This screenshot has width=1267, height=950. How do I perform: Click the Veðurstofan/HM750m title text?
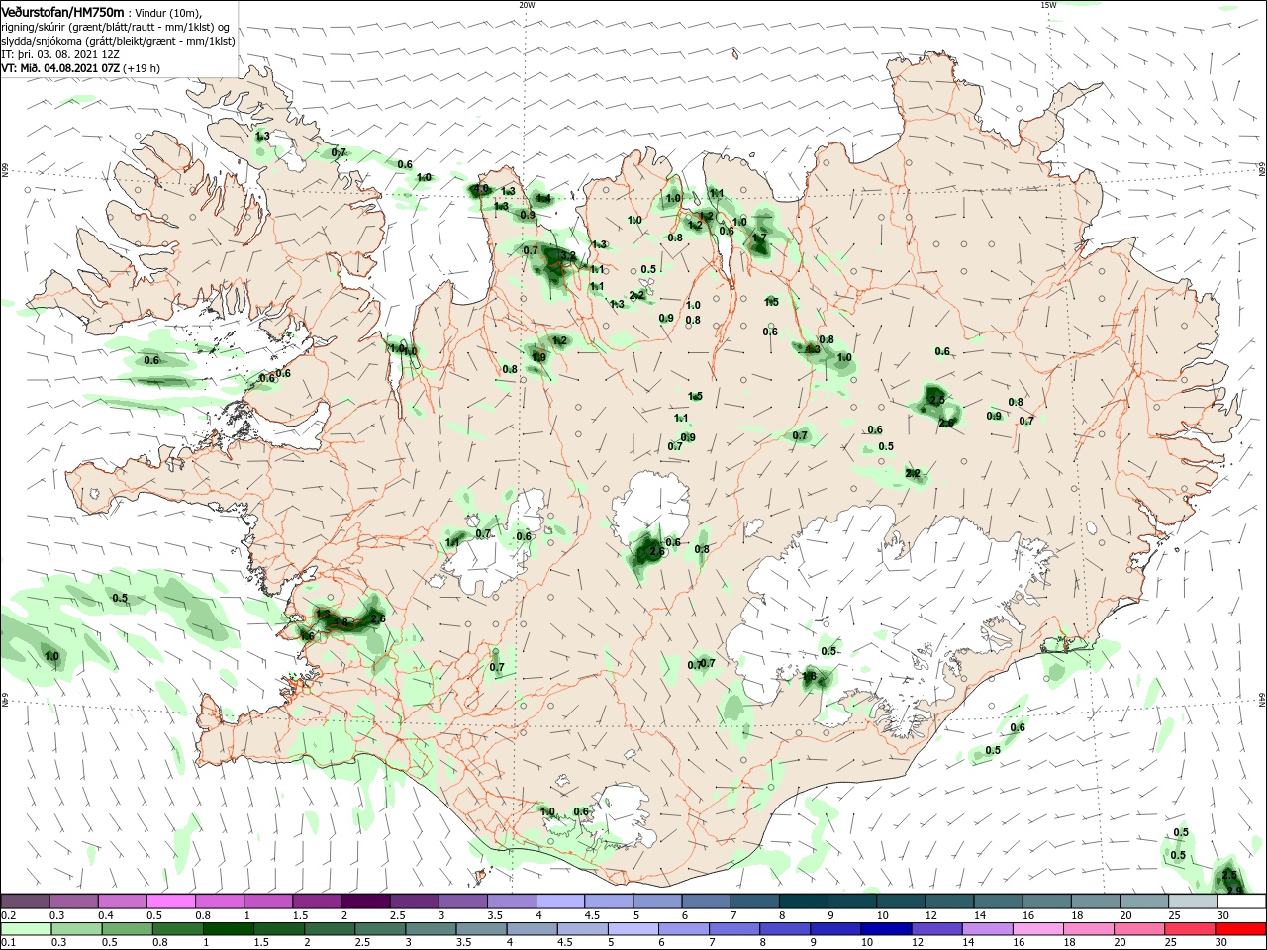62,11
